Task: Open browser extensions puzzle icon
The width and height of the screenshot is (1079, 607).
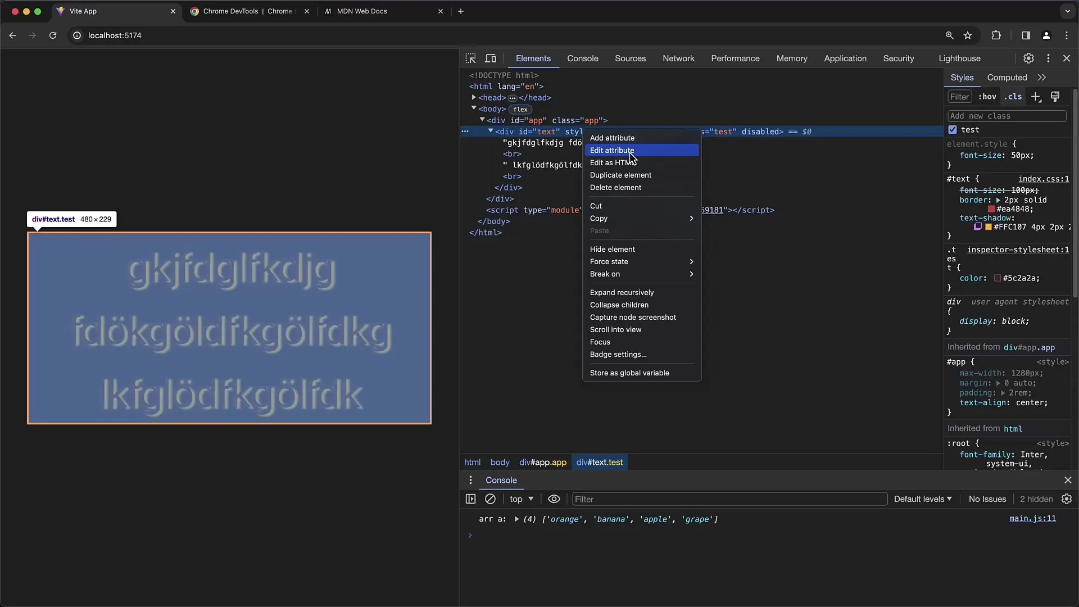Action: pyautogui.click(x=996, y=35)
